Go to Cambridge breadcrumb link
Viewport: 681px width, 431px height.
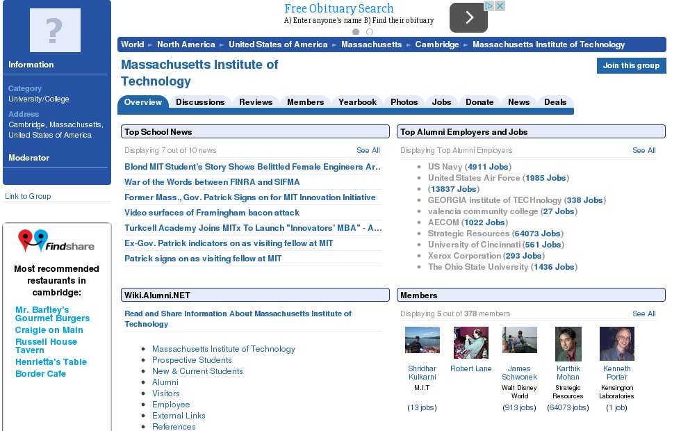pyautogui.click(x=437, y=44)
